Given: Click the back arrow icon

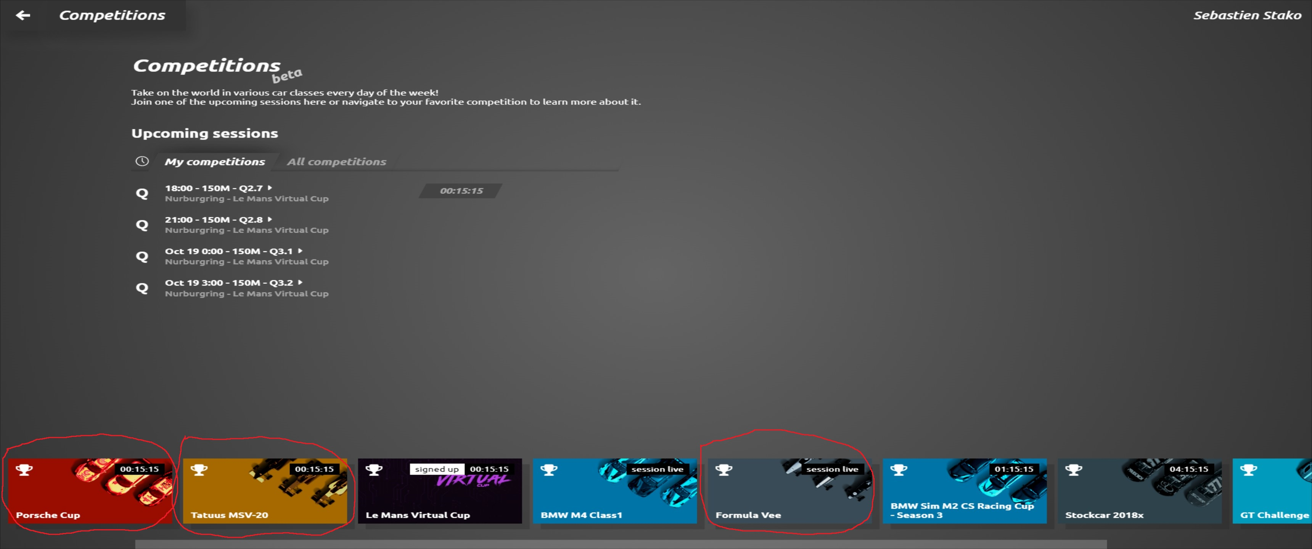Looking at the screenshot, I should click(x=23, y=15).
